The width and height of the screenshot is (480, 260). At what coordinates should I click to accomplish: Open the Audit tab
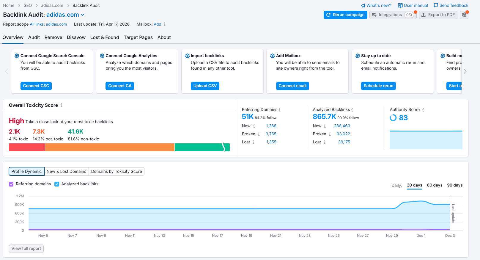(34, 37)
